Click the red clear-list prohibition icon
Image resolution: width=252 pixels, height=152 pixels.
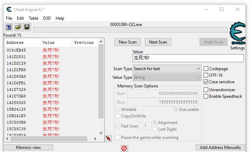click(x=124, y=148)
